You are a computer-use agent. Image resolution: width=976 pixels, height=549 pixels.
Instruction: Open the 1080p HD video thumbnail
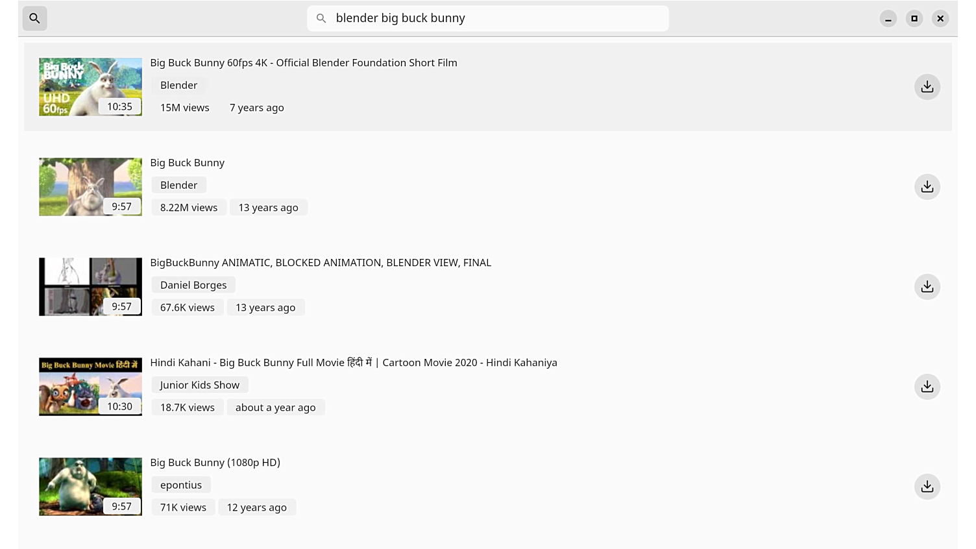90,487
